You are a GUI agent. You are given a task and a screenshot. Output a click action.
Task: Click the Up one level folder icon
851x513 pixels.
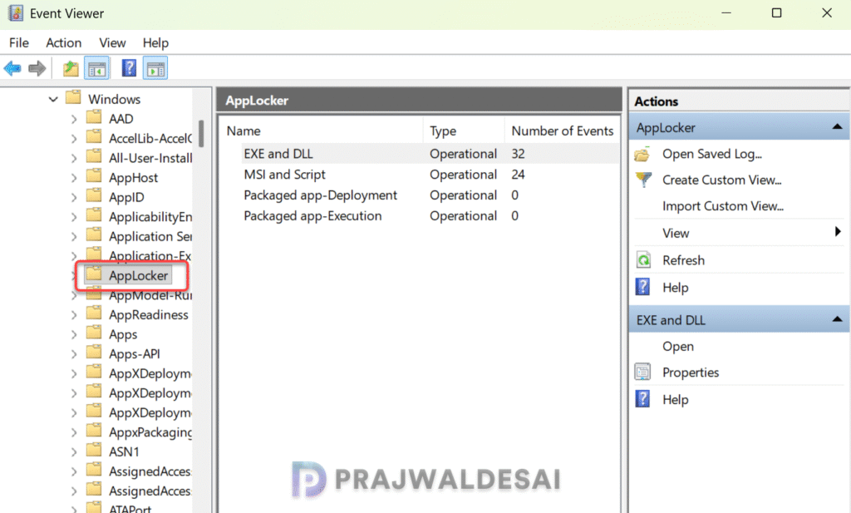71,68
